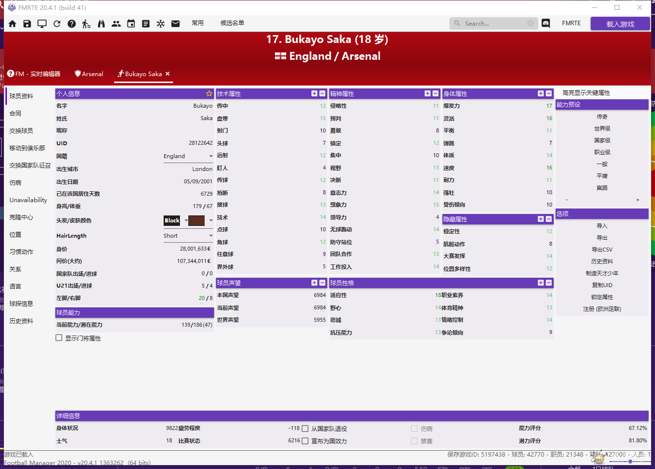Enable the 显示门将属性 checkbox
Screen dimensions: 655x469
coord(59,338)
